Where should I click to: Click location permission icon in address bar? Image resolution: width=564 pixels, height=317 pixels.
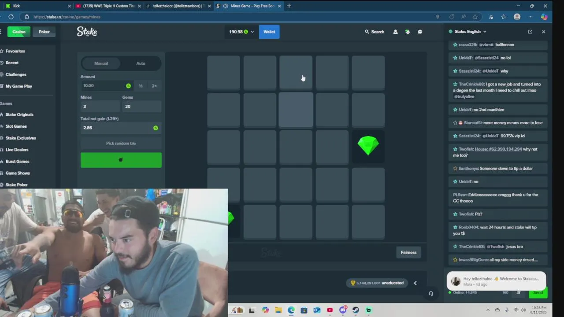click(438, 17)
